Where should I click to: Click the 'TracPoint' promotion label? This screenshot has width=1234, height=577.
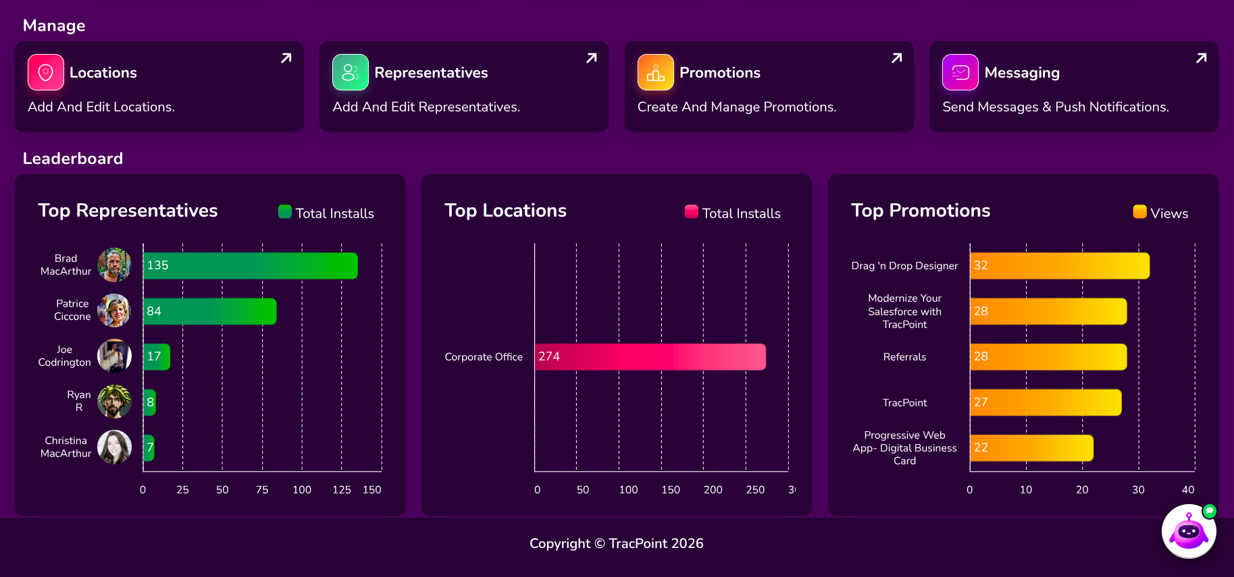904,403
